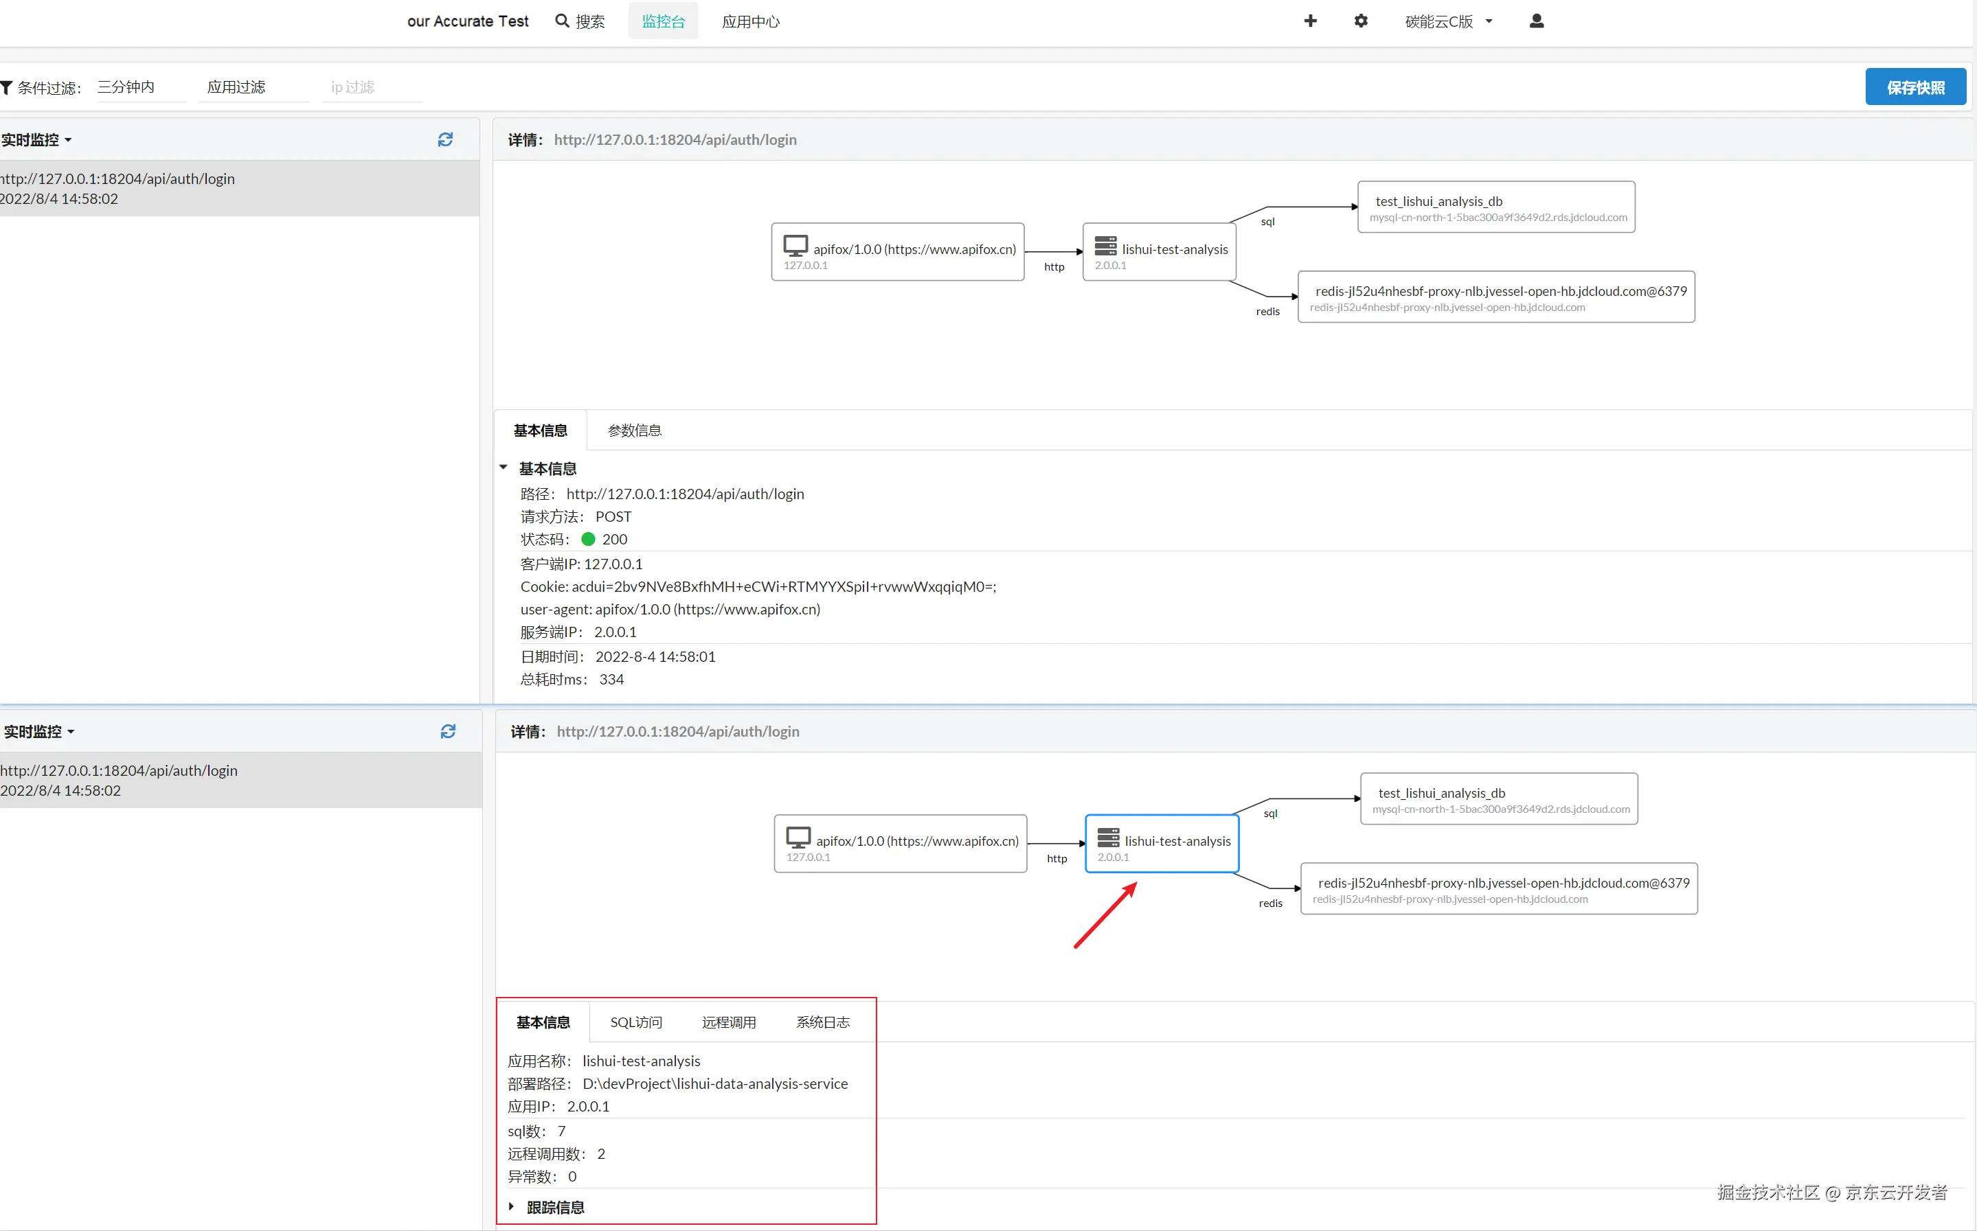Collapse the 基本信息 section triangle
Image resolution: width=1977 pixels, height=1231 pixels.
(x=504, y=468)
